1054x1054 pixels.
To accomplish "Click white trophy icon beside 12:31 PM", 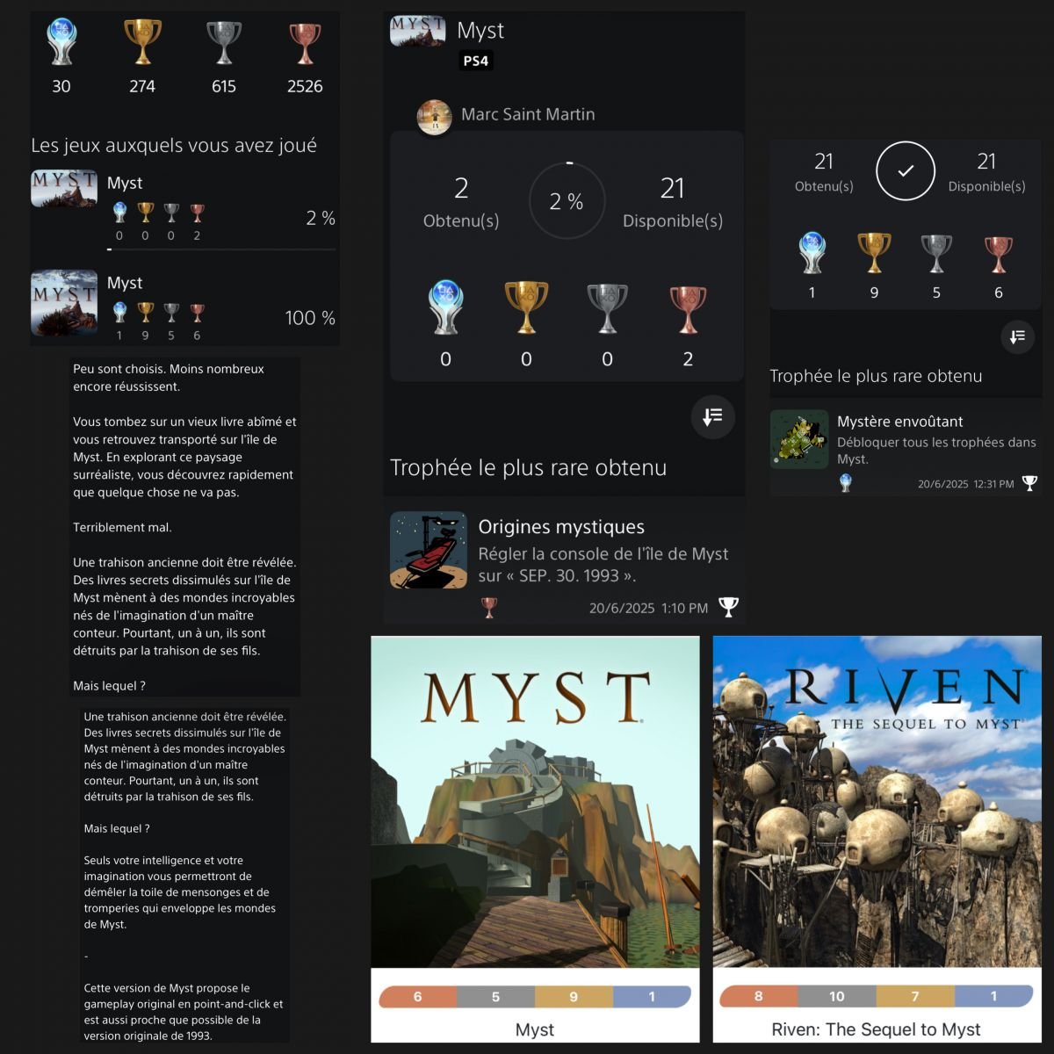I will click(x=1029, y=483).
